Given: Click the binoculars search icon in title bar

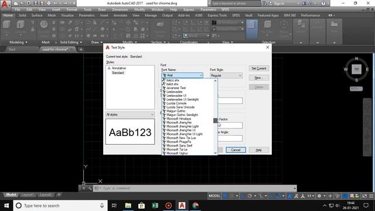Looking at the screenshot, I should (264, 4).
